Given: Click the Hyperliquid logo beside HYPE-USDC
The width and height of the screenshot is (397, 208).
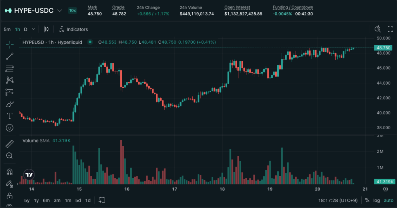Looking at the screenshot, I should pyautogui.click(x=8, y=10).
